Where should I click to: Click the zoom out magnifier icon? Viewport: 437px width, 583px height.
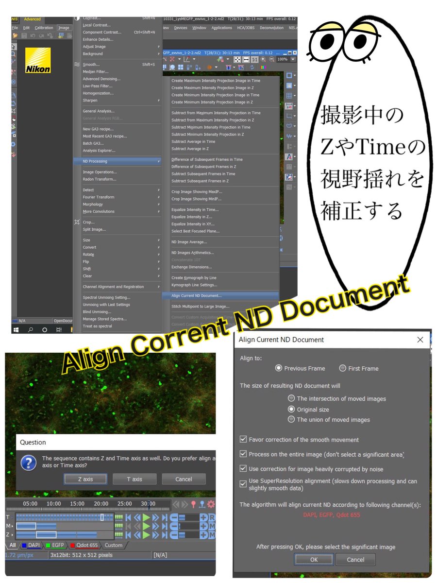pyautogui.click(x=271, y=59)
